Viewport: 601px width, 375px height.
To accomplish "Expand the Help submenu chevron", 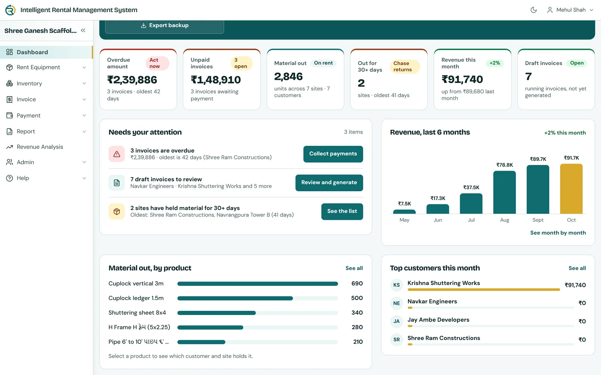I will [x=84, y=178].
